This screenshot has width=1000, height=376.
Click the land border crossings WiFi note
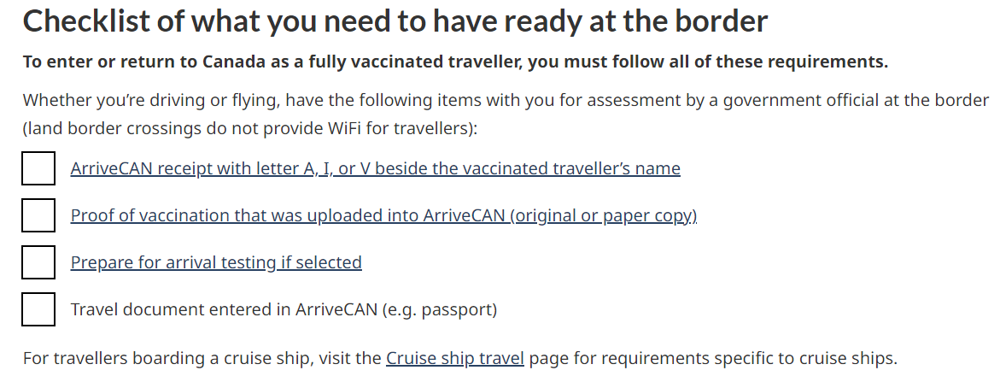click(249, 128)
